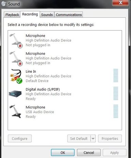Image resolution: width=131 pixels, height=158 pixels.
Task: Click the Cancel button
Action: coord(89,153)
